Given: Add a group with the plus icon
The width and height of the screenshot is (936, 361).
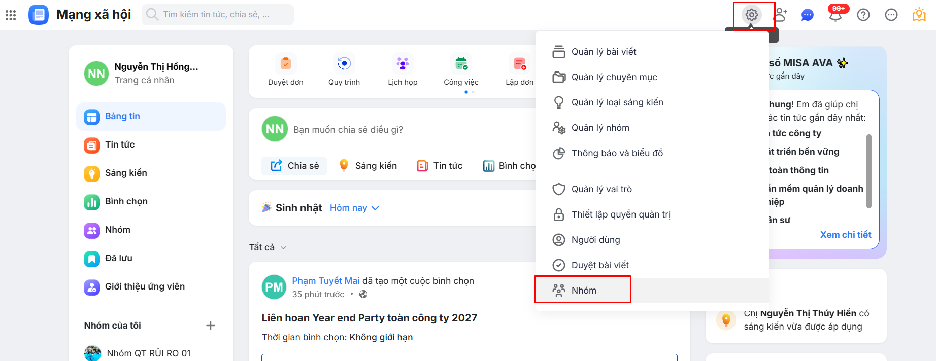Looking at the screenshot, I should pos(211,326).
